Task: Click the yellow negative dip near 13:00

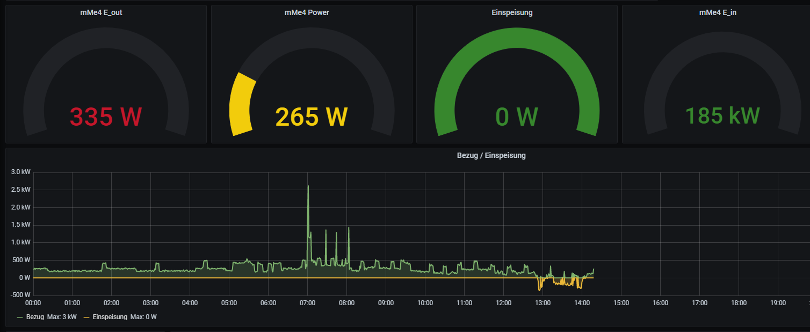Action: 540,287
